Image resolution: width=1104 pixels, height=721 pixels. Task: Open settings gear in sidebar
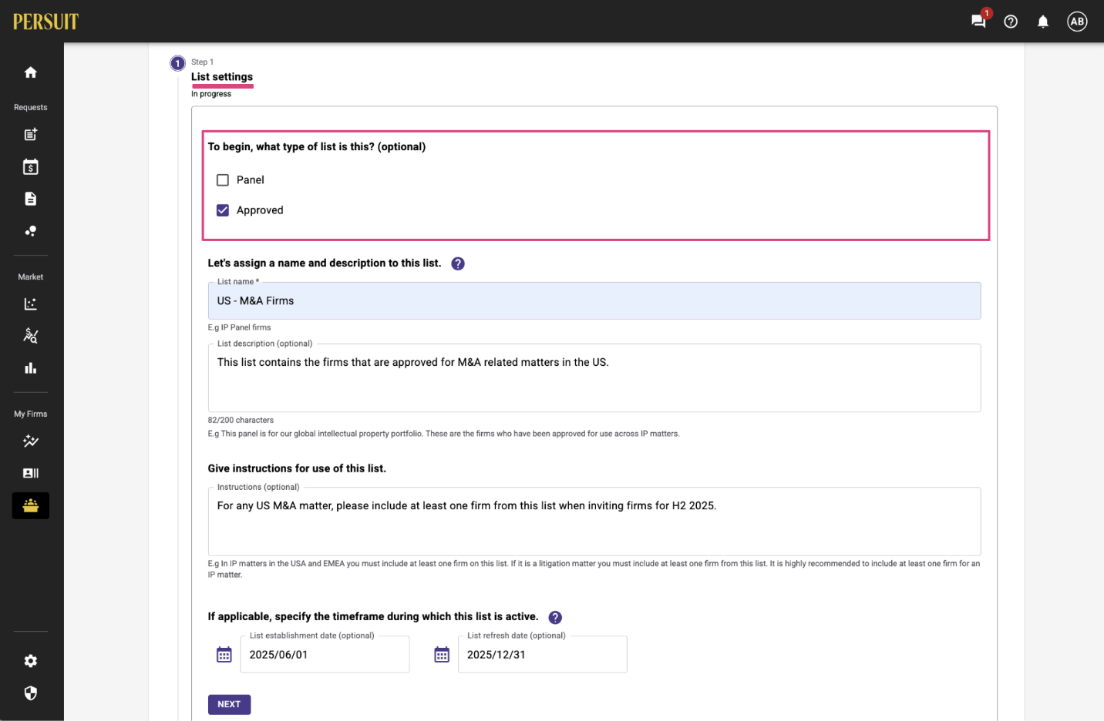tap(31, 661)
